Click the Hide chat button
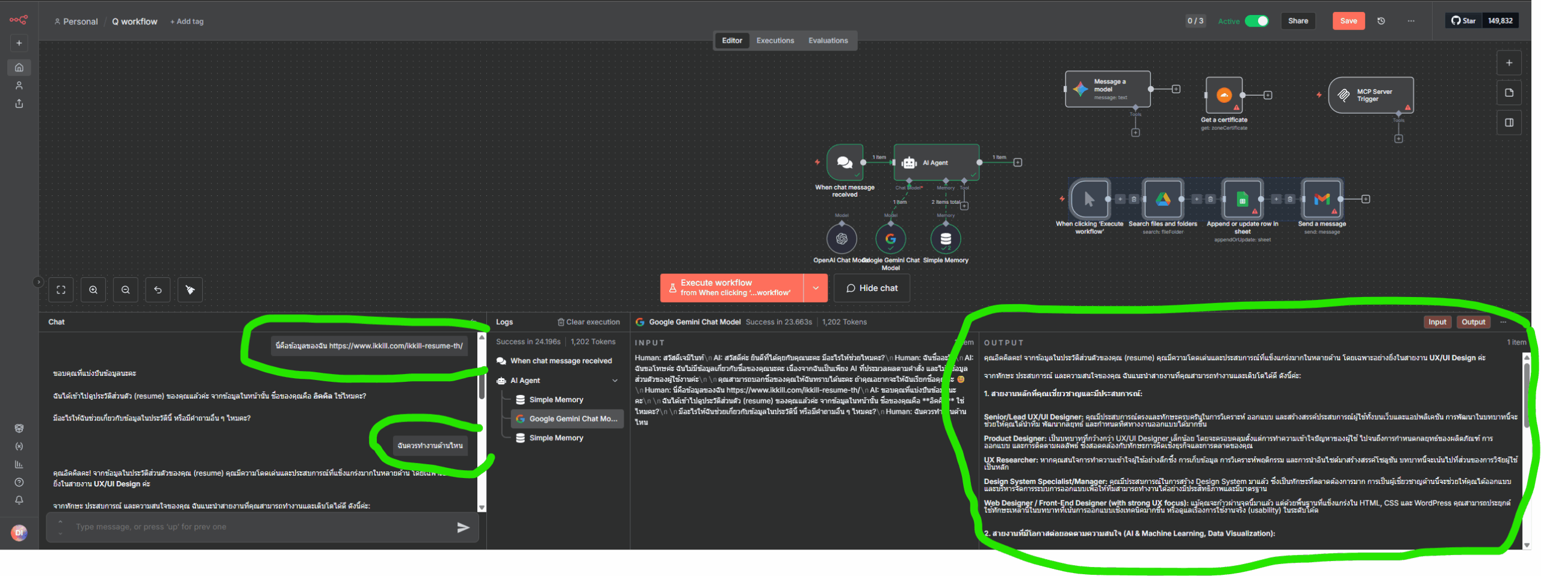The width and height of the screenshot is (1541, 576). [x=872, y=288]
